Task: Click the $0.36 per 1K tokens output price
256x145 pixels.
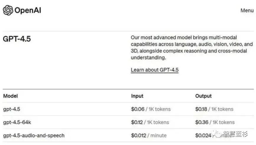Action: click(215, 122)
